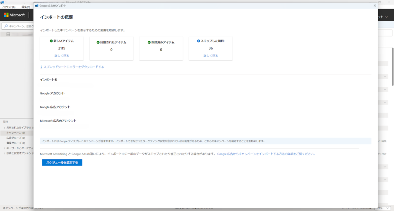Click the blue info icon beside スキップした項目

click(x=198, y=41)
